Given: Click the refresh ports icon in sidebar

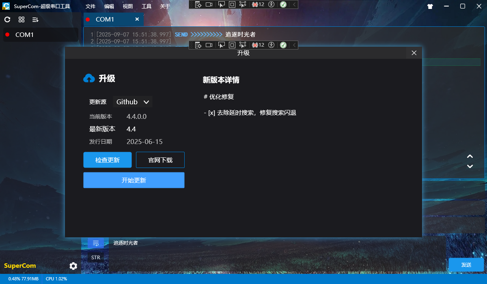Looking at the screenshot, I should [7, 19].
